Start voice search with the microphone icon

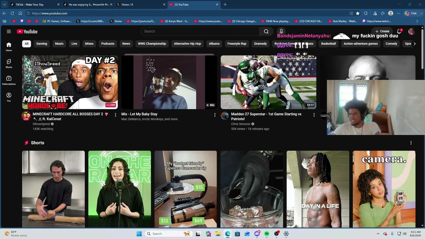(281, 31)
